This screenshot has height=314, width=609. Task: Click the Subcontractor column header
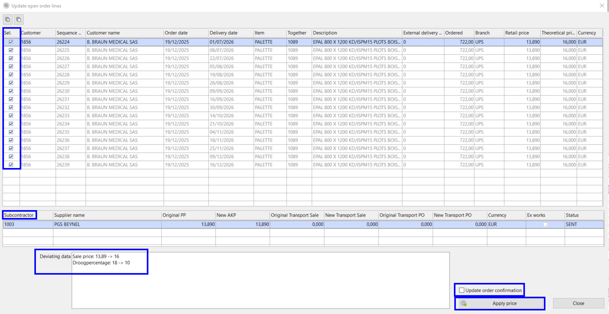pos(28,215)
